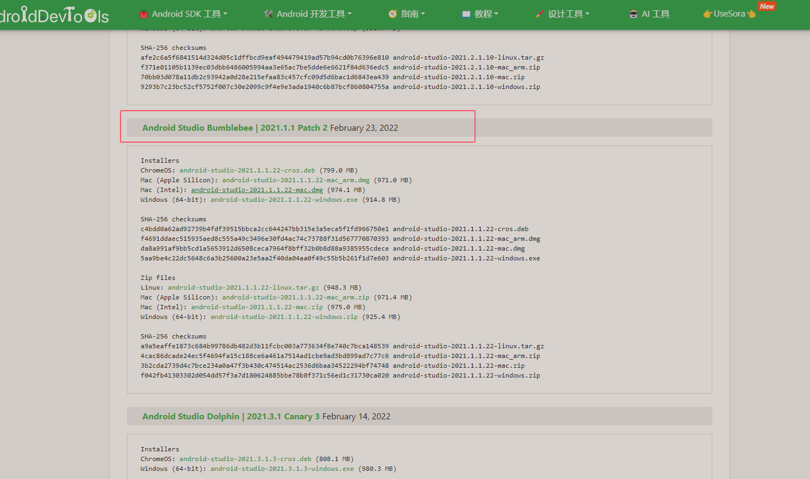Screen dimensions: 810x479
Task: Click the checksum starting f371e01105b1
Action: click(x=265, y=67)
